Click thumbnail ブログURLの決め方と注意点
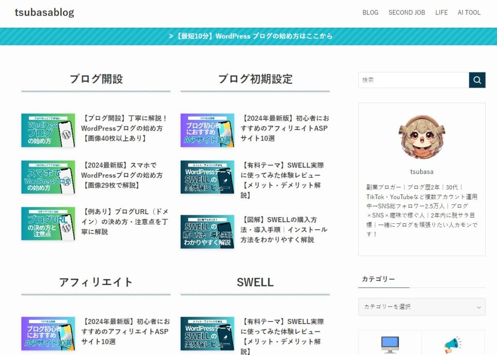 48,224
